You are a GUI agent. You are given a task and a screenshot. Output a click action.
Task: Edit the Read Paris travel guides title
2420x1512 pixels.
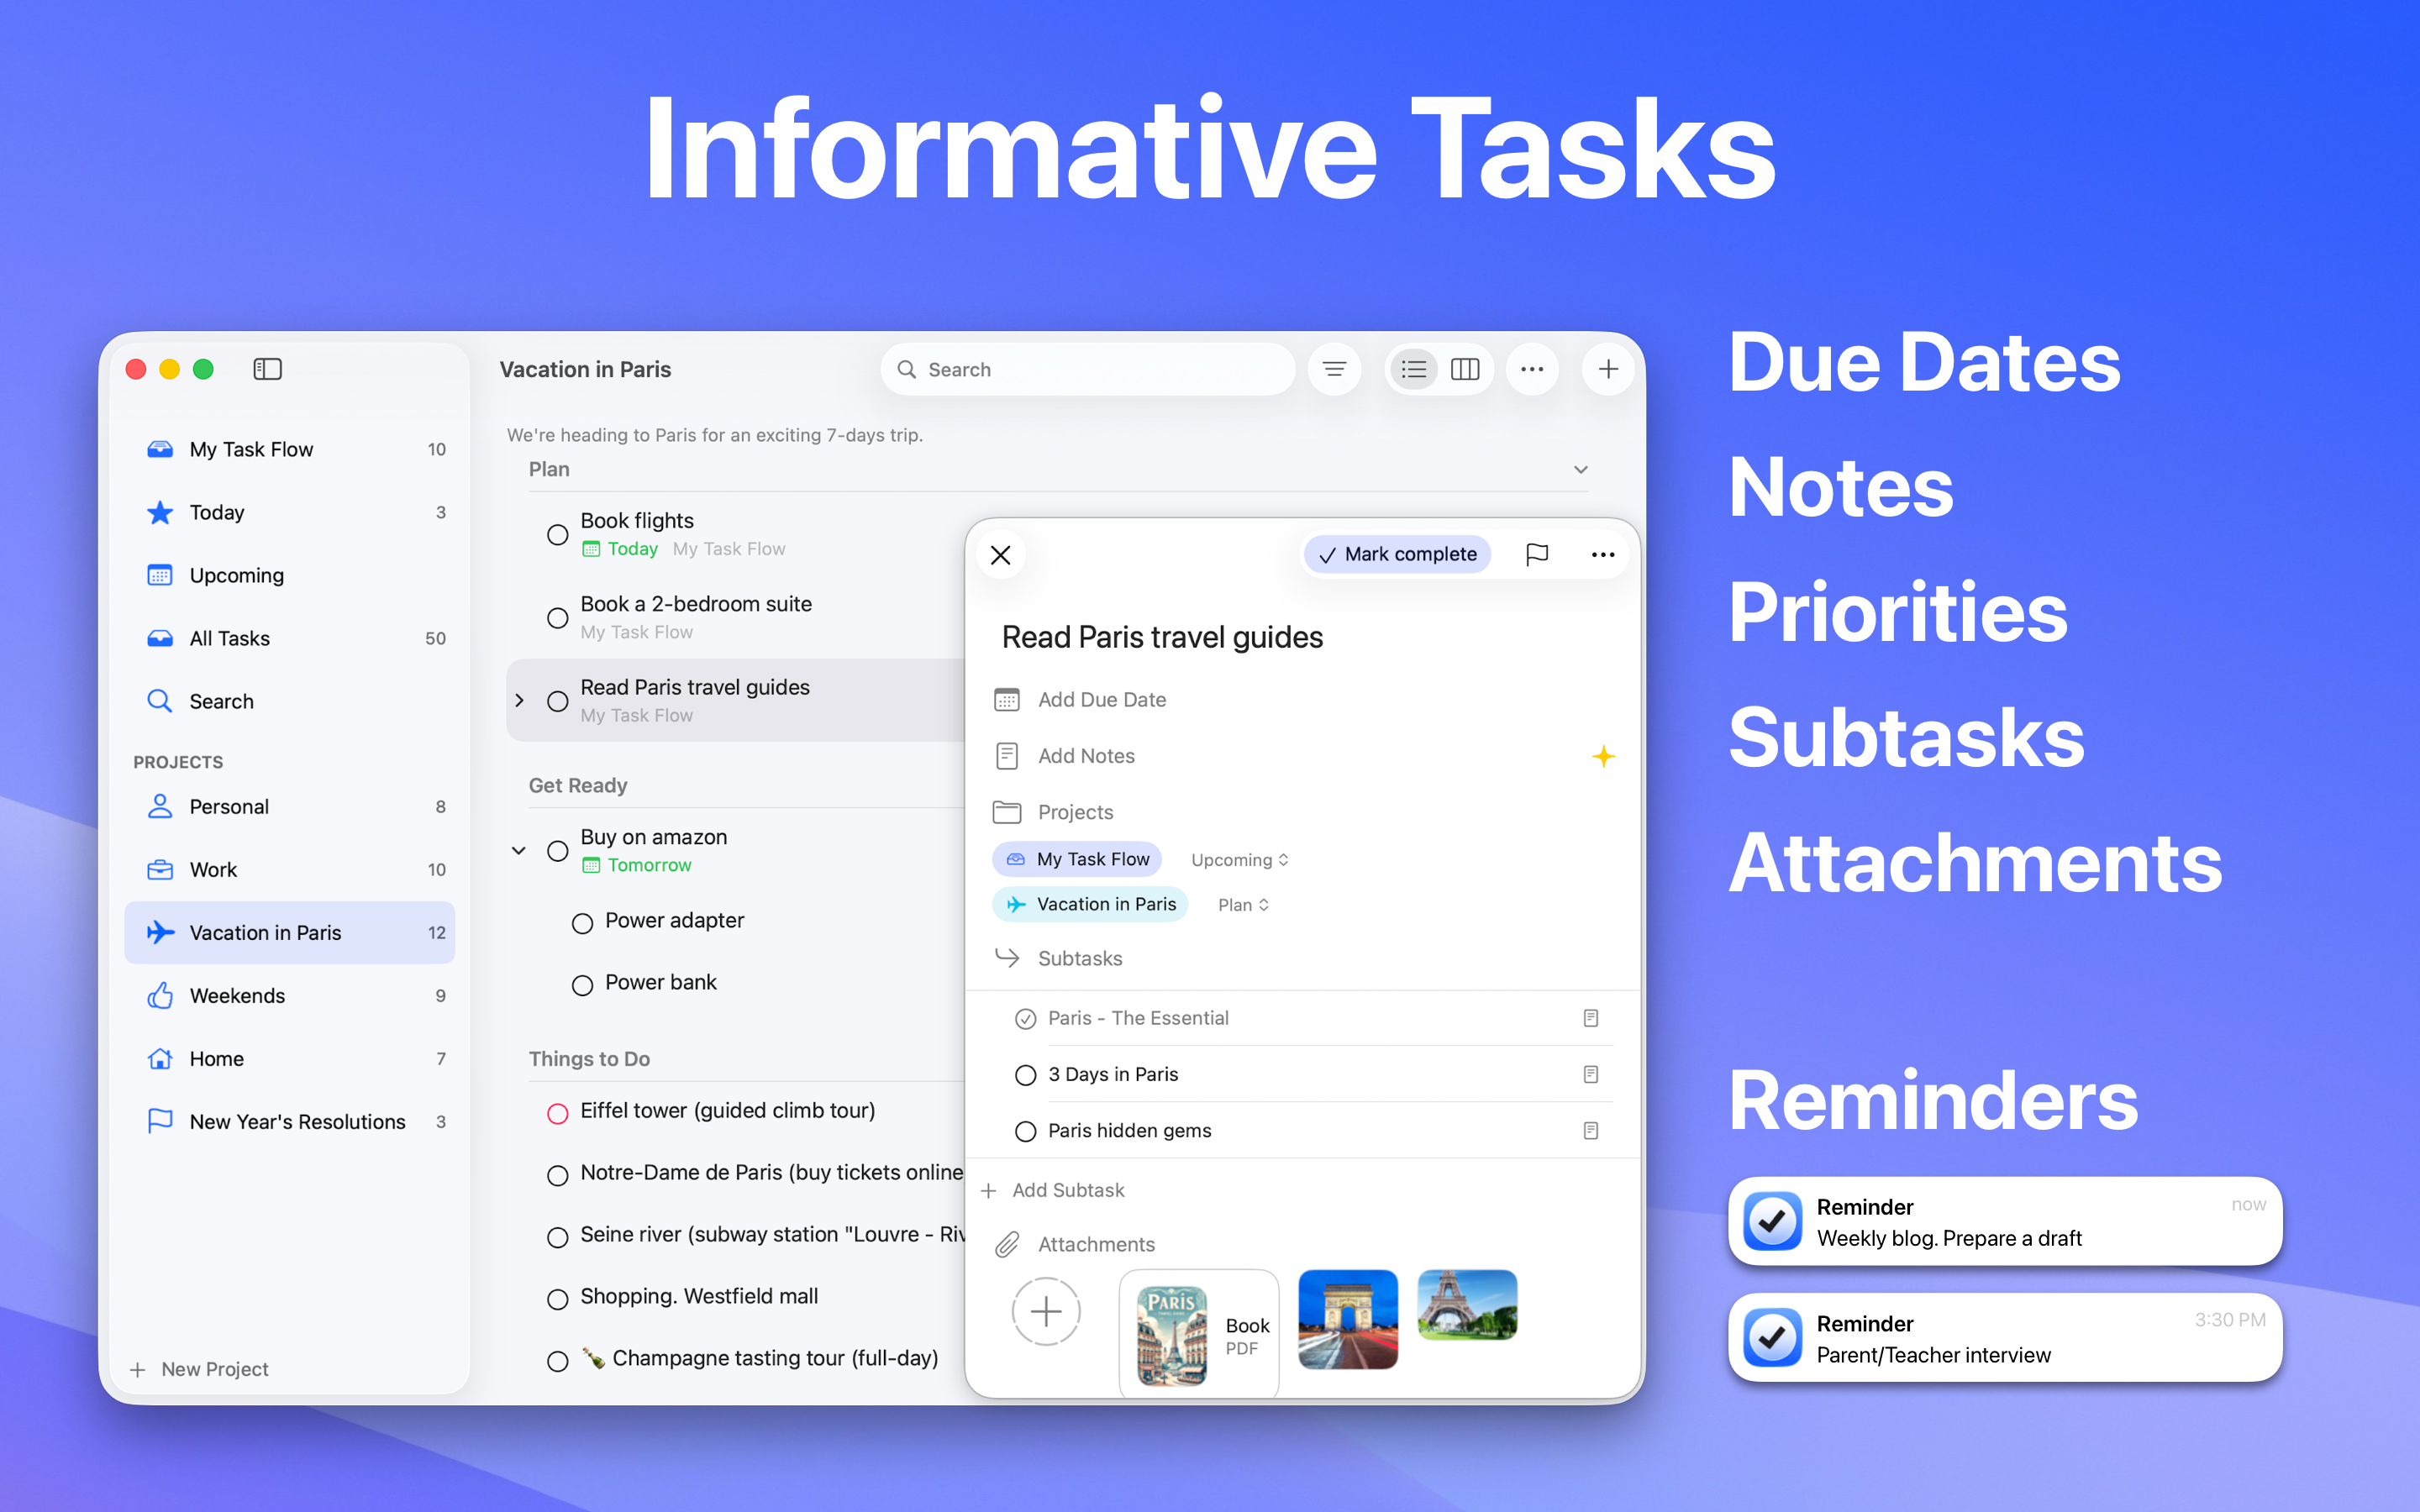(1162, 637)
